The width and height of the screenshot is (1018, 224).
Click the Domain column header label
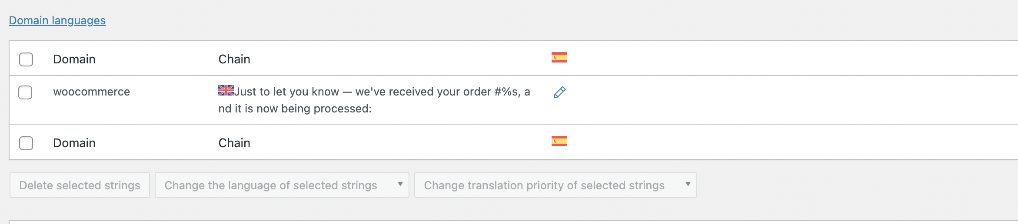point(74,59)
